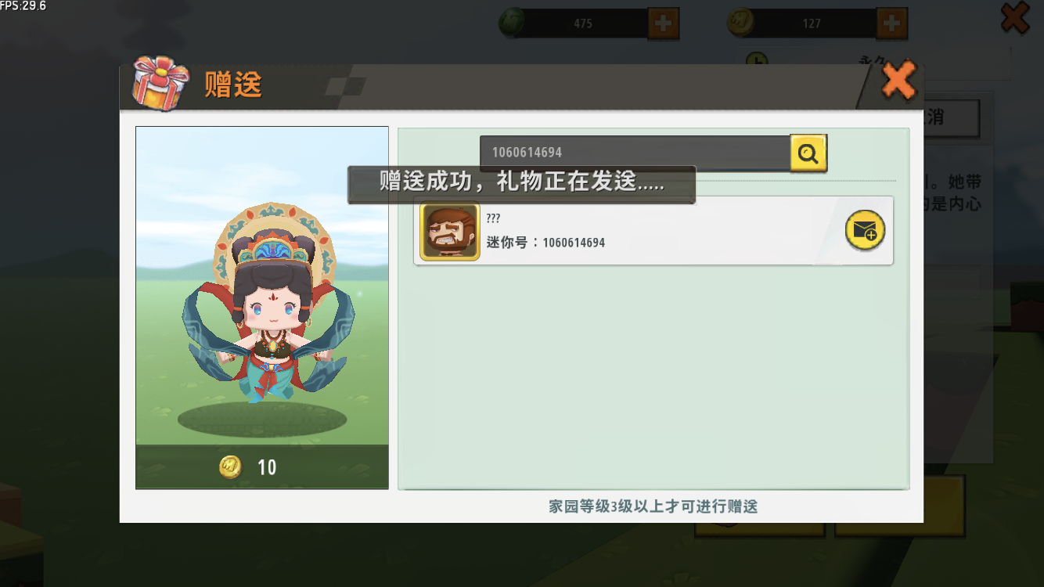
Task: Click the 475 bean balance value
Action: tap(583, 23)
